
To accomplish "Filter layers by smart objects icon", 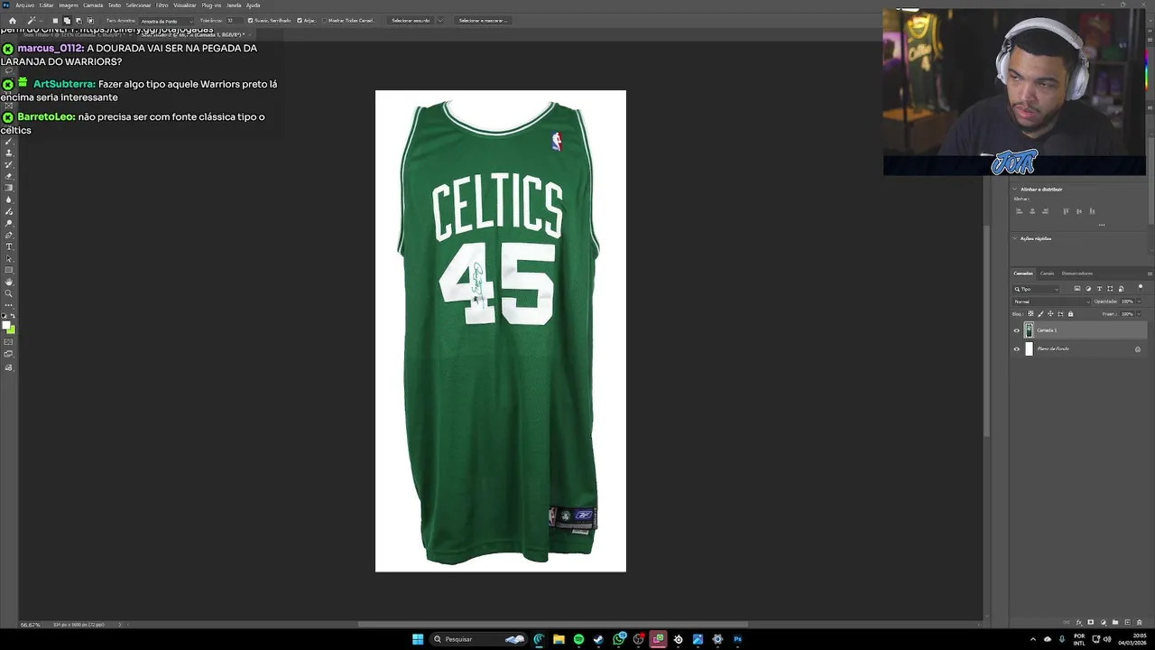I will coord(1121,289).
